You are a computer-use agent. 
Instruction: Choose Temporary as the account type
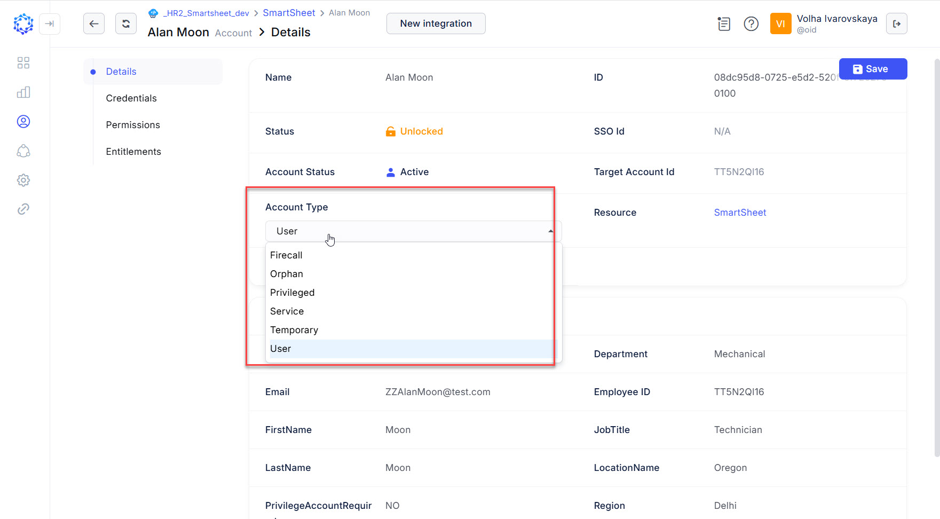[x=294, y=329]
